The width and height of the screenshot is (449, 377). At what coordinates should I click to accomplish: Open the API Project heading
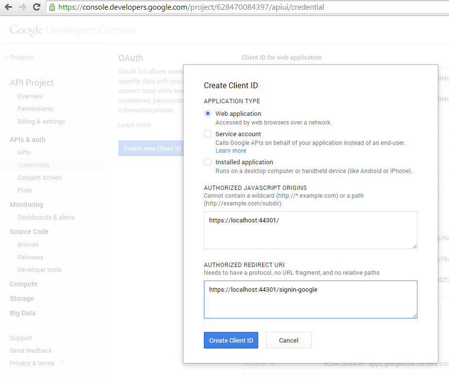tap(32, 82)
